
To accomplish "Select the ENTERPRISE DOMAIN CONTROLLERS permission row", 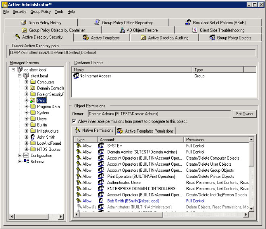I will 162,188.
